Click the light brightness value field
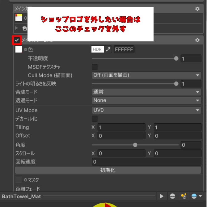This screenshot has width=207, height=207. pos(191,84)
